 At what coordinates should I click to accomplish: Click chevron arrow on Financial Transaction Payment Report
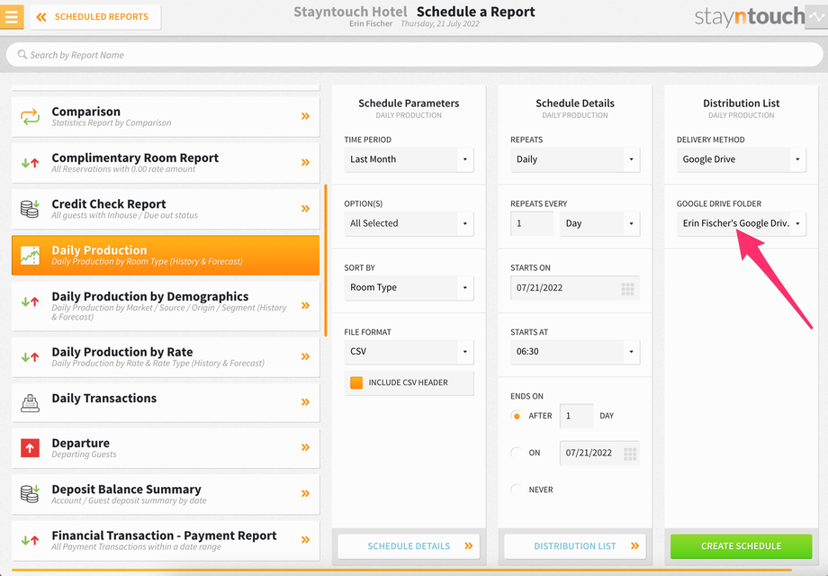click(305, 540)
